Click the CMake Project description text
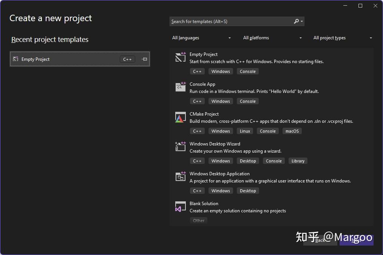The image size is (383, 255). pos(271,121)
